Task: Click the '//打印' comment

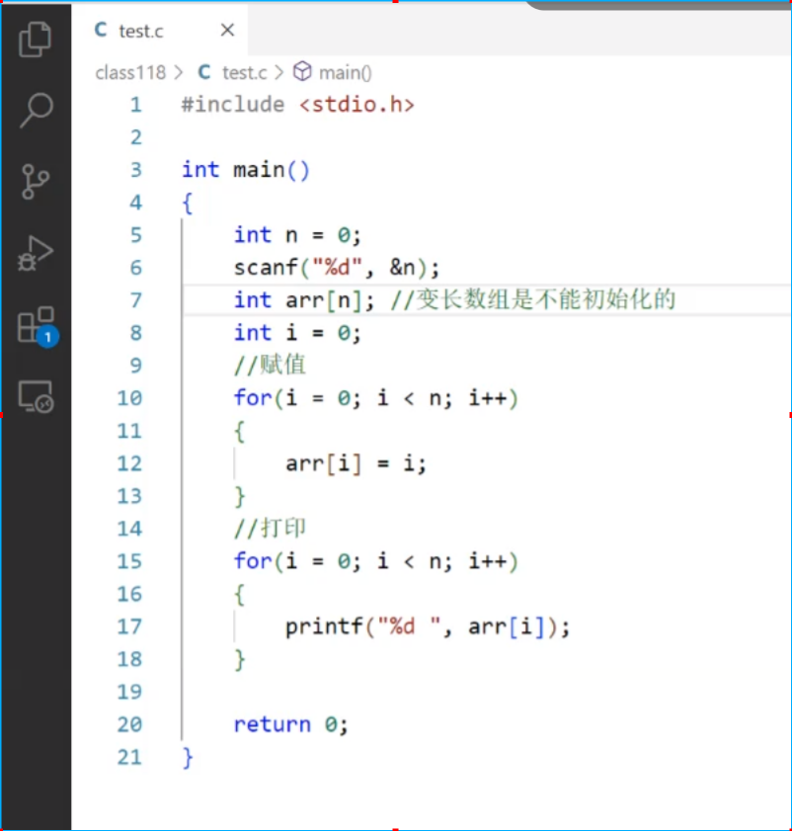Action: [x=270, y=529]
